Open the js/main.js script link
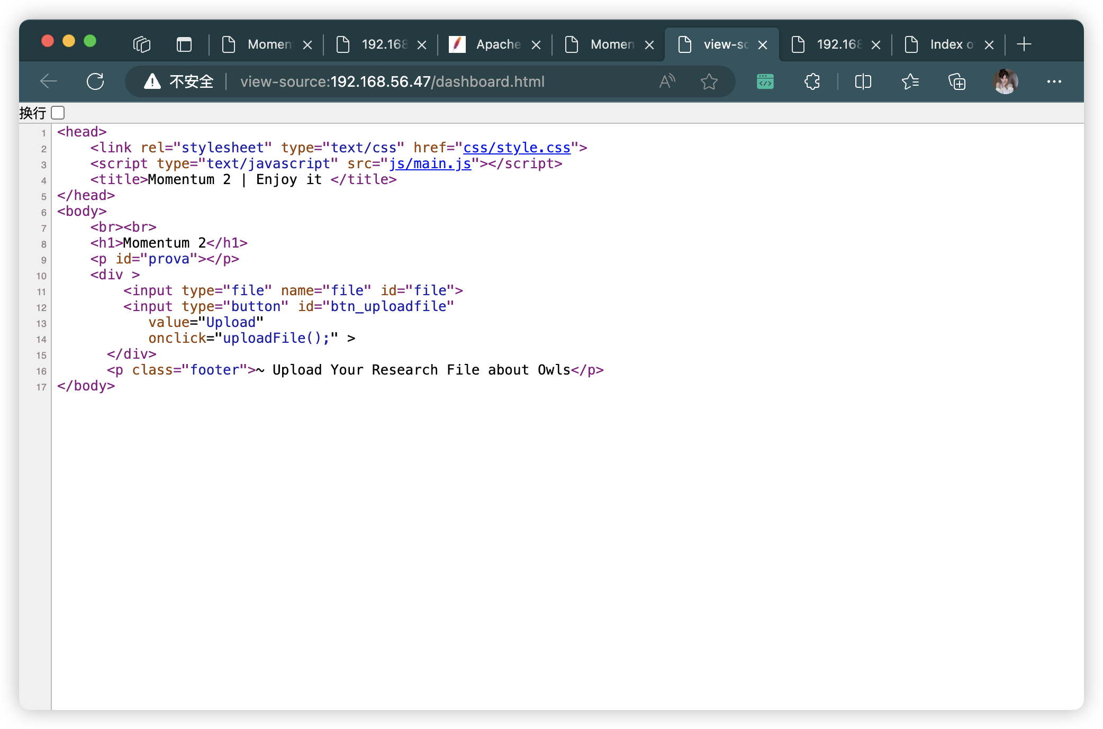The image size is (1103, 729). click(431, 163)
